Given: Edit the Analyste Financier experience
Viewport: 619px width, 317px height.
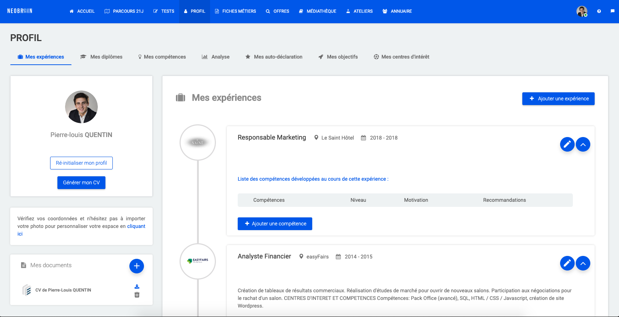Looking at the screenshot, I should tap(567, 263).
